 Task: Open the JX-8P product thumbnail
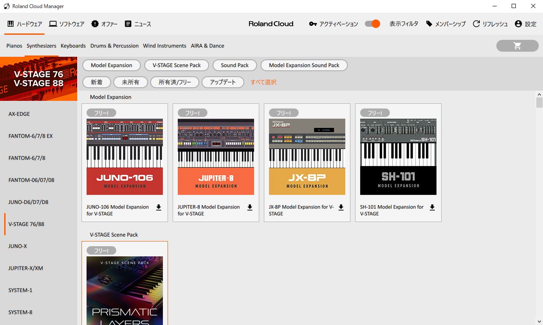pyautogui.click(x=307, y=157)
